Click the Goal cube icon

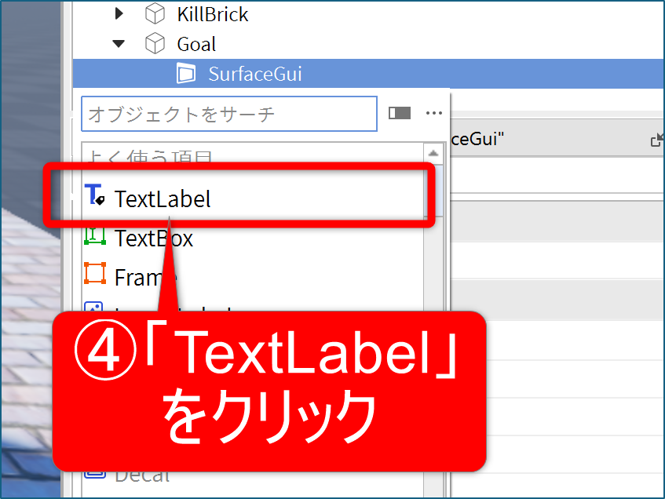click(155, 44)
